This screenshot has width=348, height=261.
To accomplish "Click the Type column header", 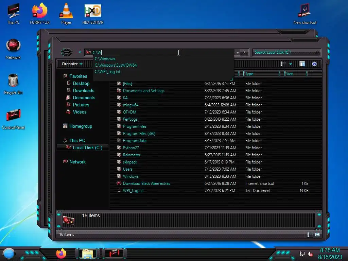I will [261, 74].
